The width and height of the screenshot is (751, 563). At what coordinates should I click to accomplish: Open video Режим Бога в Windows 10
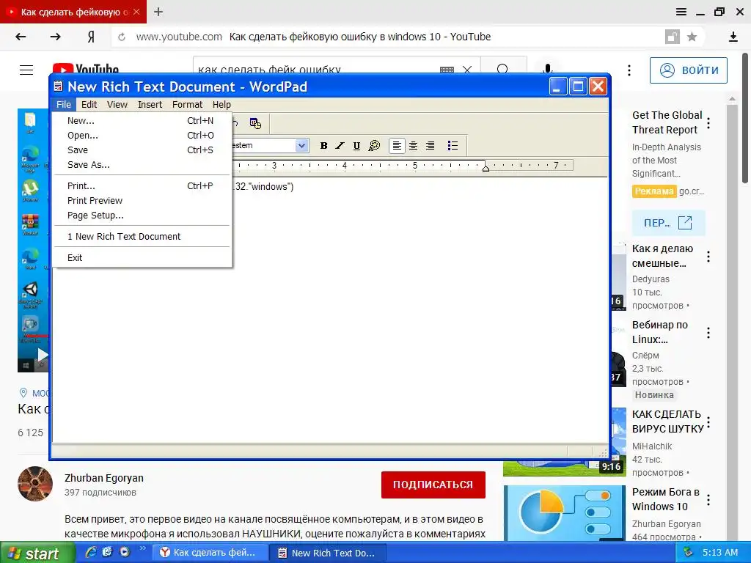[666, 499]
